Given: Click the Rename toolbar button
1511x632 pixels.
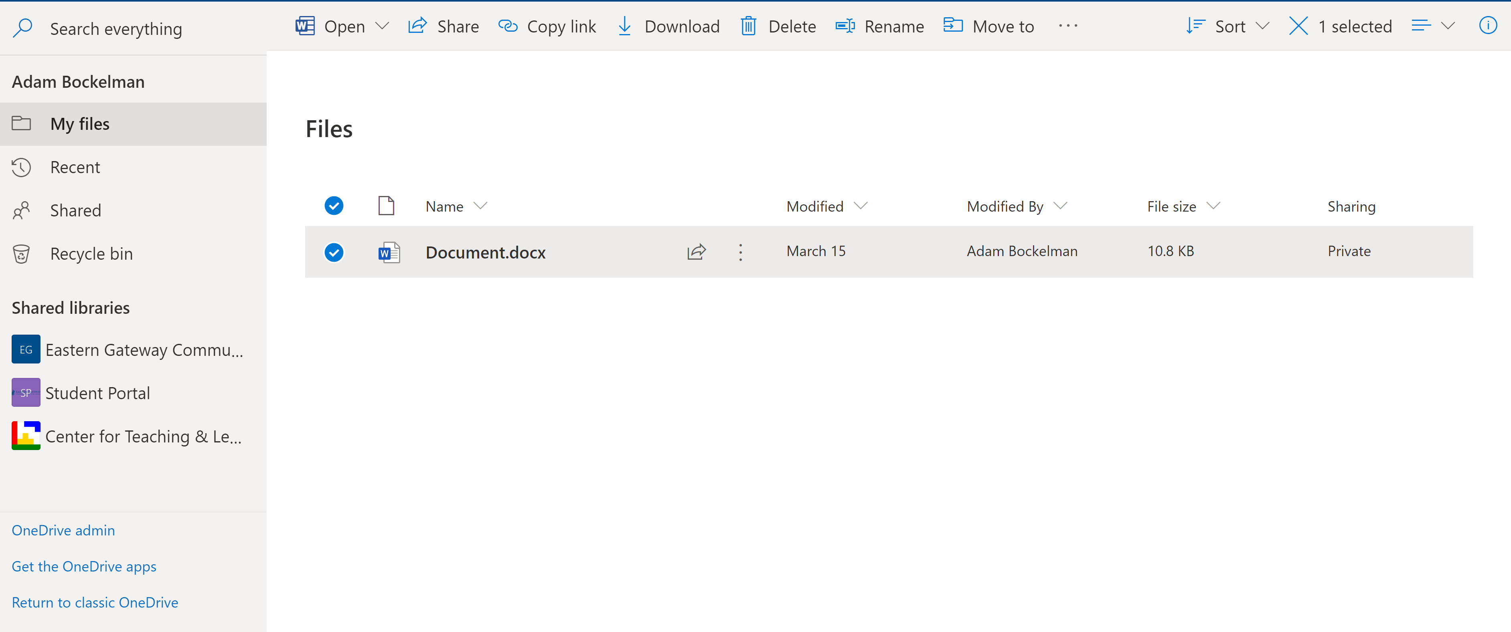Looking at the screenshot, I should (x=879, y=26).
